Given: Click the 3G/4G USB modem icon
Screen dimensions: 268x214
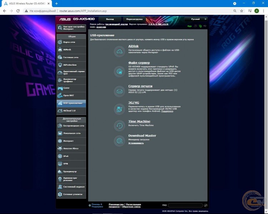Looking at the screenshot, I should click(x=119, y=109).
